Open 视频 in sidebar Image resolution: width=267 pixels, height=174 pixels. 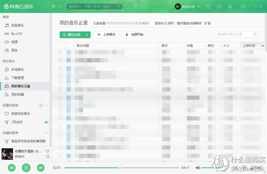pyautogui.click(x=25, y=42)
